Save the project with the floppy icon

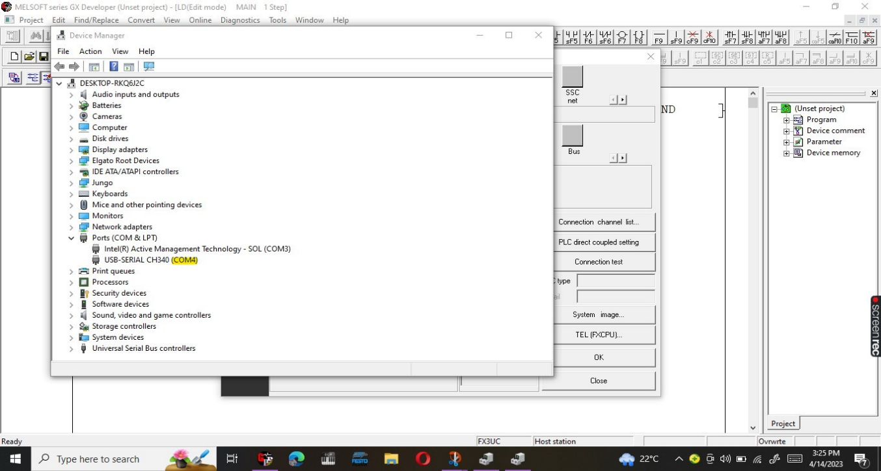click(44, 57)
